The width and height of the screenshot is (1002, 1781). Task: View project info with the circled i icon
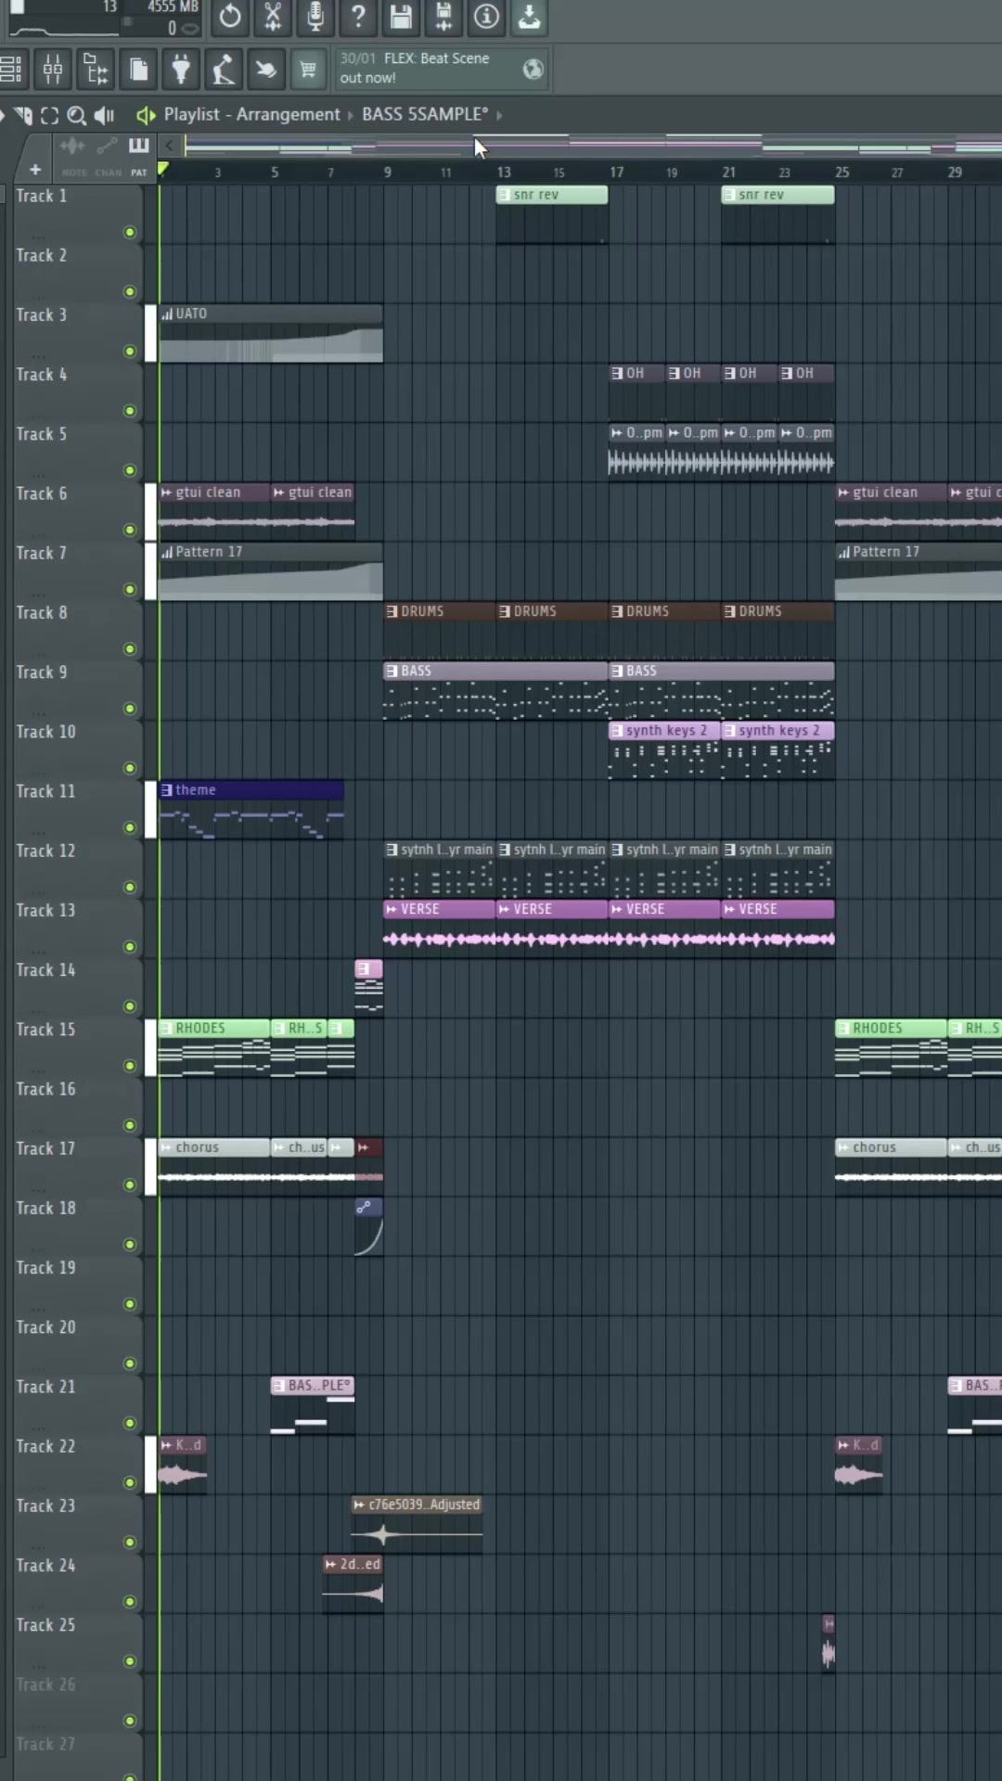click(486, 16)
